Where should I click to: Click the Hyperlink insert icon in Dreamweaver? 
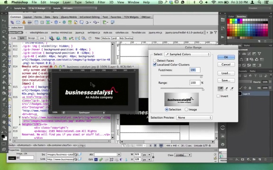coord(12,22)
